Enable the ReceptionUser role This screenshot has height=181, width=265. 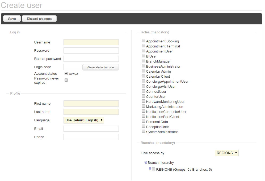click(144, 126)
